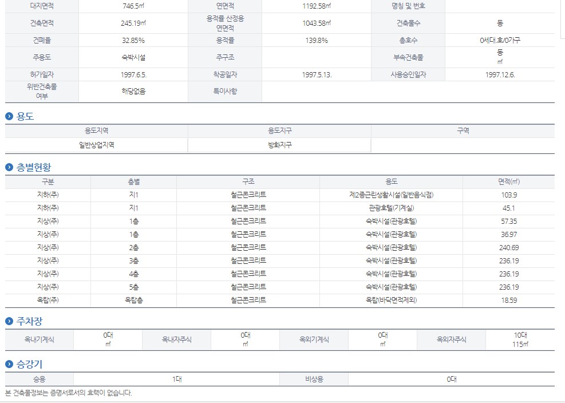Select the 건폐율 value 32.85%

(x=133, y=41)
